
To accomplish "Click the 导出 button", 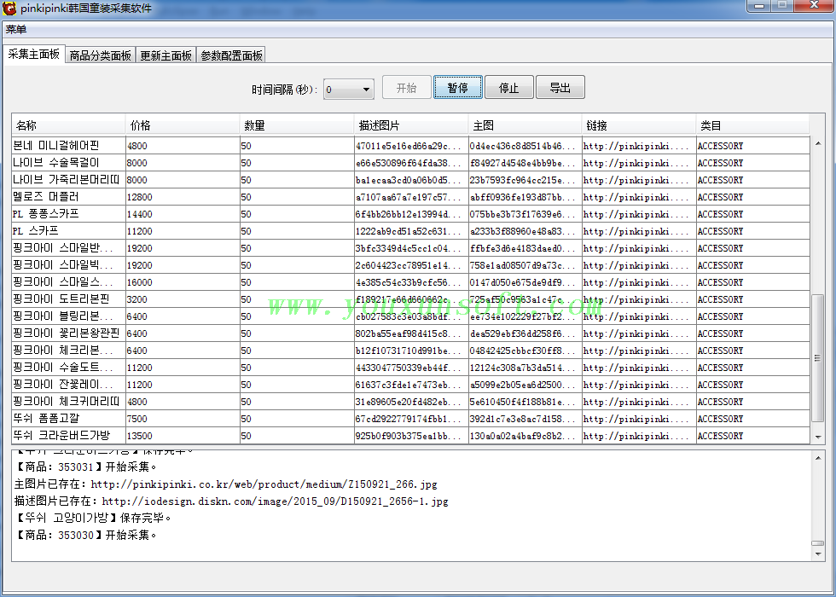I will 560,87.
